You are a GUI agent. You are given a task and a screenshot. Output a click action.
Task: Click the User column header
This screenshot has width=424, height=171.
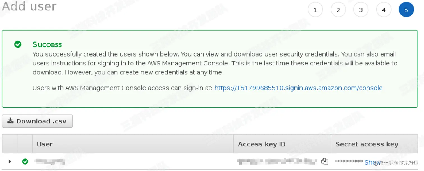[x=45, y=144]
